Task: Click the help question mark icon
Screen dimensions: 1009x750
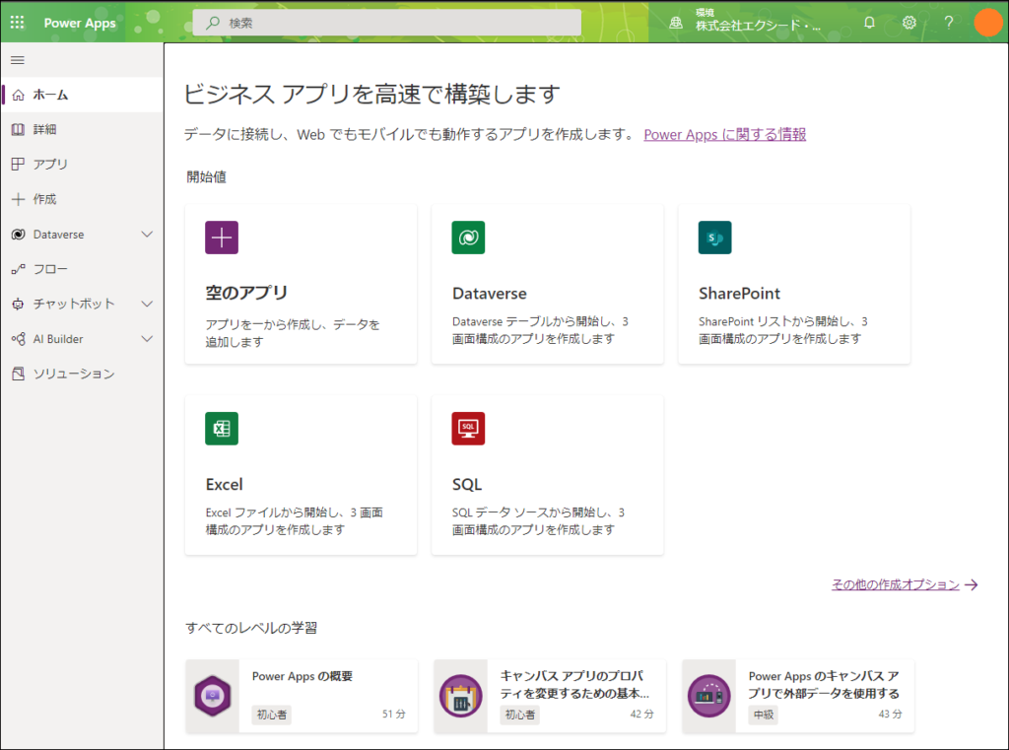Action: tap(949, 23)
